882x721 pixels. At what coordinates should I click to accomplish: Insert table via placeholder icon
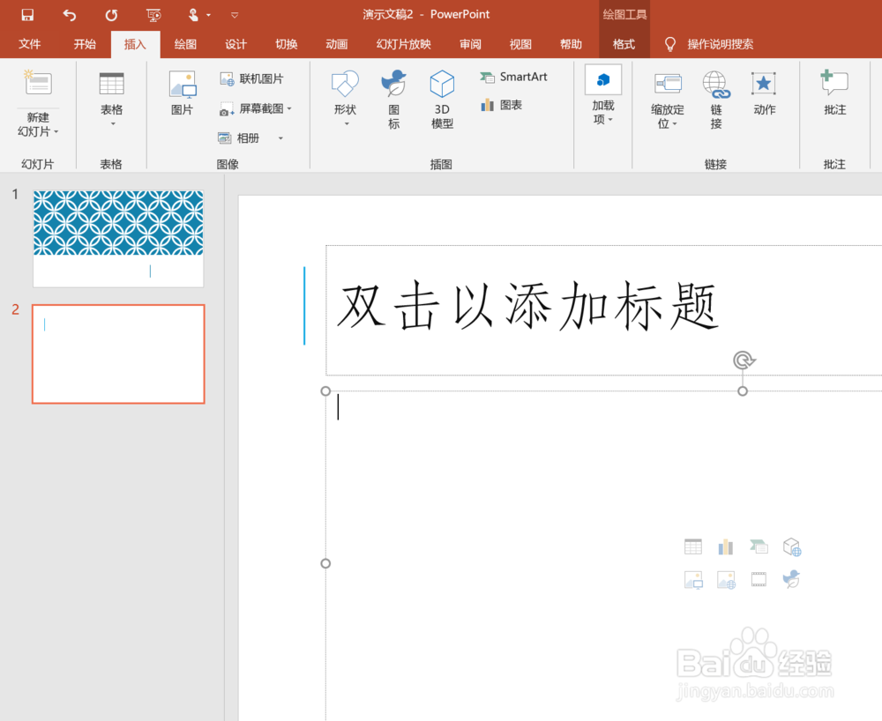pyautogui.click(x=693, y=546)
